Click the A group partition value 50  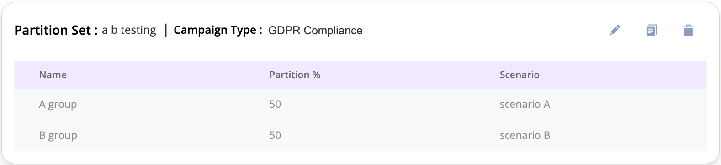click(x=275, y=104)
